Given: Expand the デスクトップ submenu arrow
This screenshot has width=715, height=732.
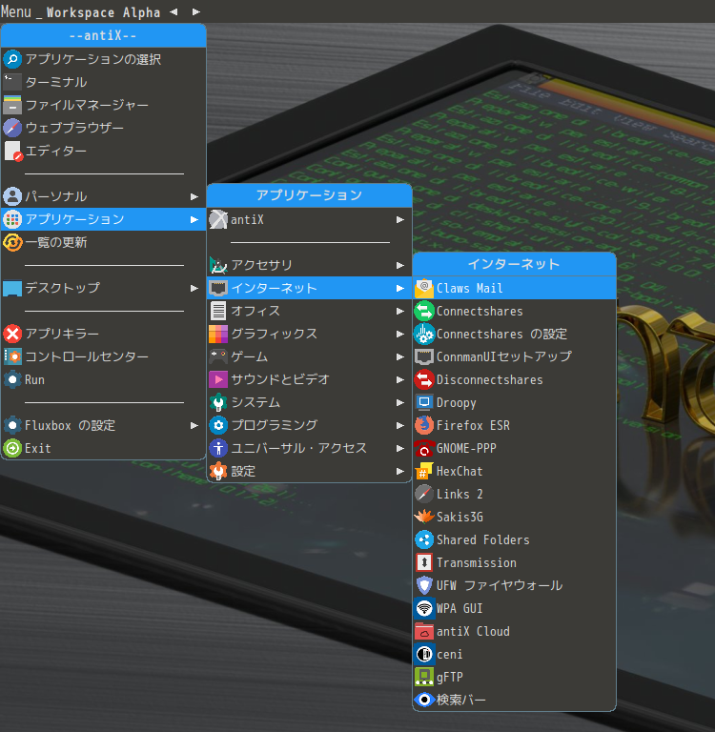Looking at the screenshot, I should coord(194,288).
